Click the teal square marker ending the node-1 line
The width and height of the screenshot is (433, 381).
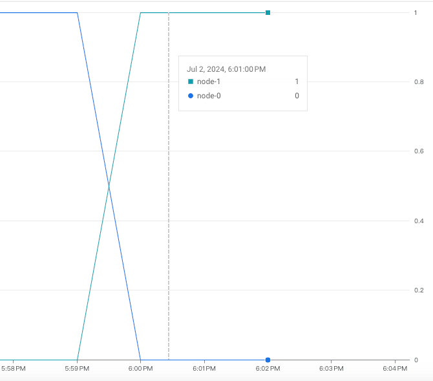pos(268,12)
